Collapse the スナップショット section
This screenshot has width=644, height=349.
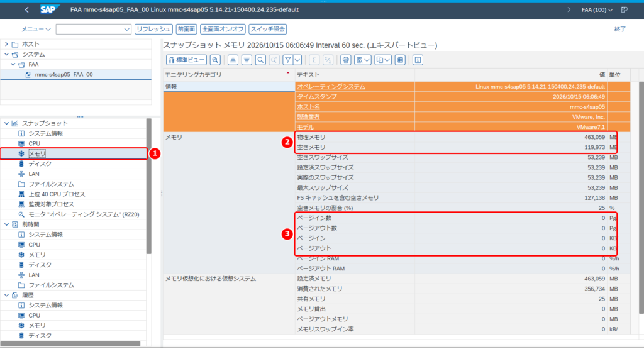[x=6, y=123]
